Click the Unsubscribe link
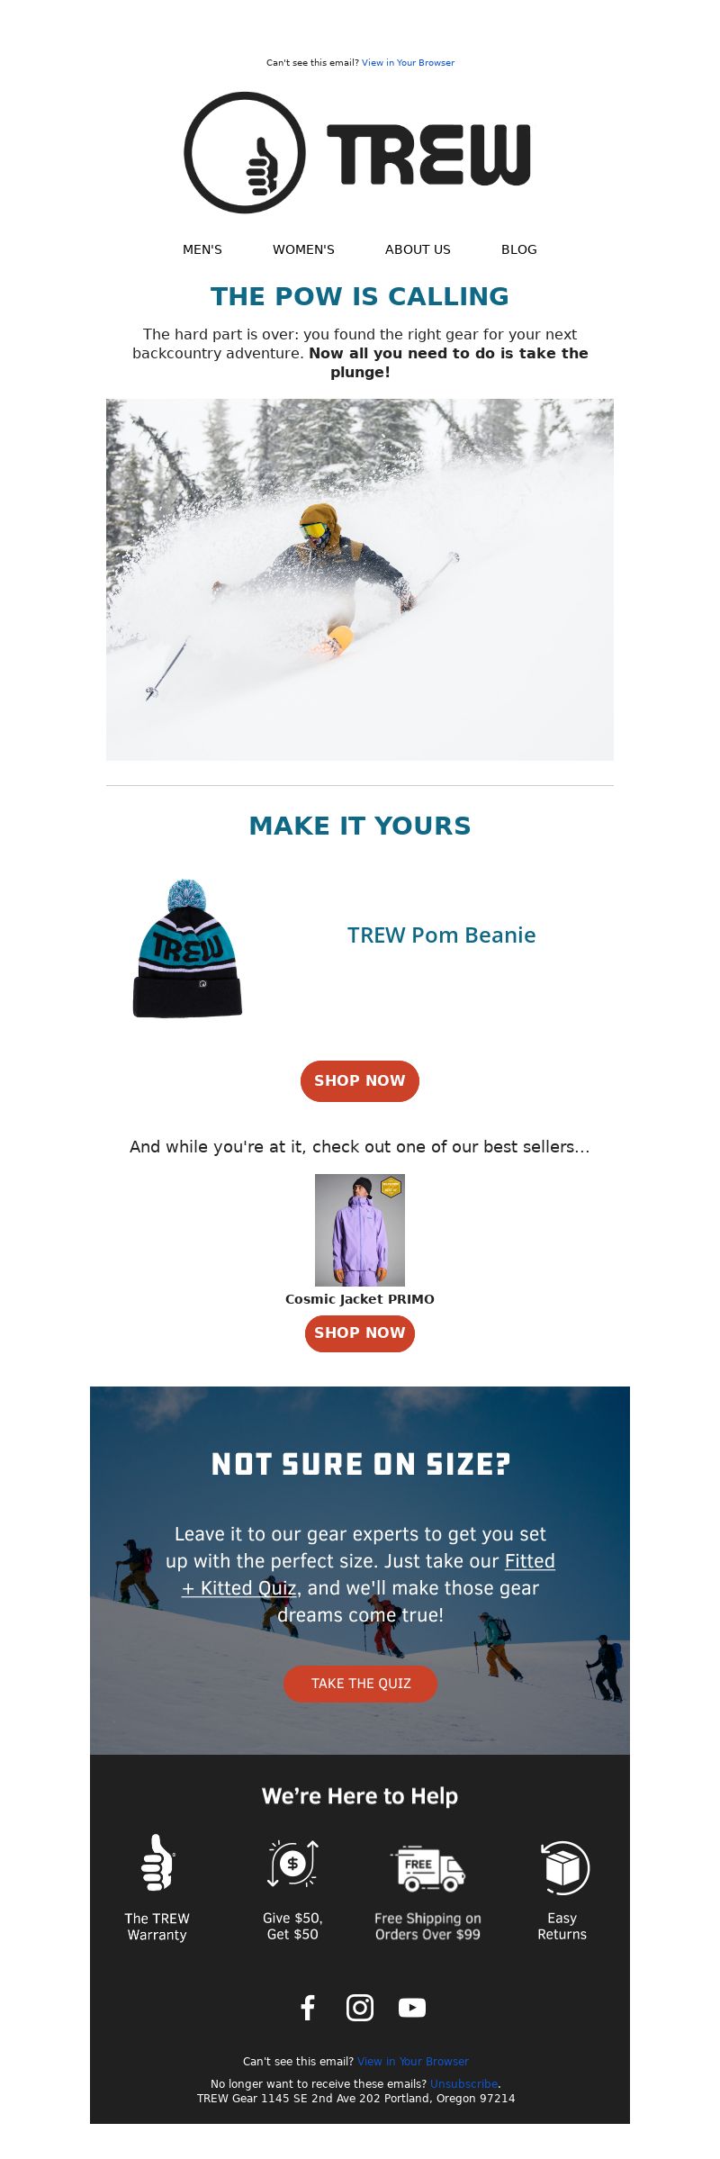The height and width of the screenshot is (2159, 720). 463,2083
